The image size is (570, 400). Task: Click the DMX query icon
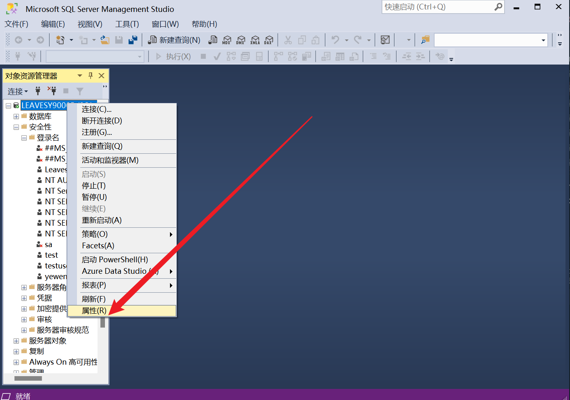(241, 40)
